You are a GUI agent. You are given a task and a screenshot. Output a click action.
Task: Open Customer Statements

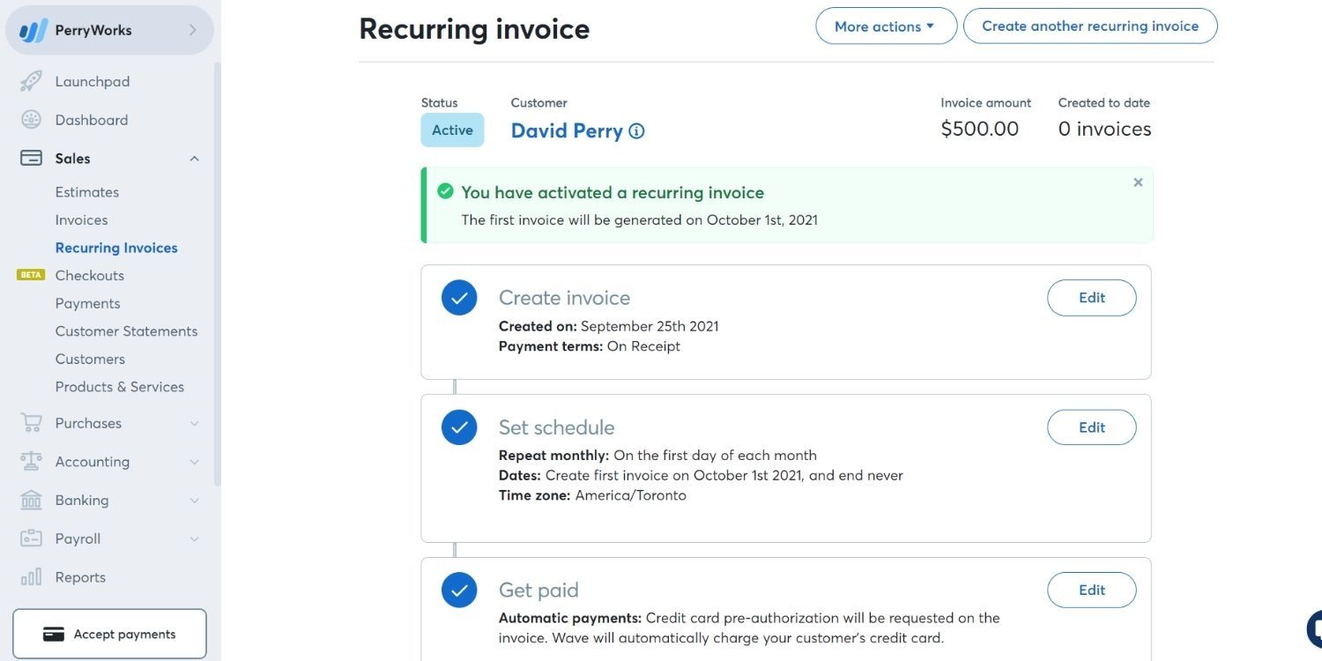click(126, 330)
